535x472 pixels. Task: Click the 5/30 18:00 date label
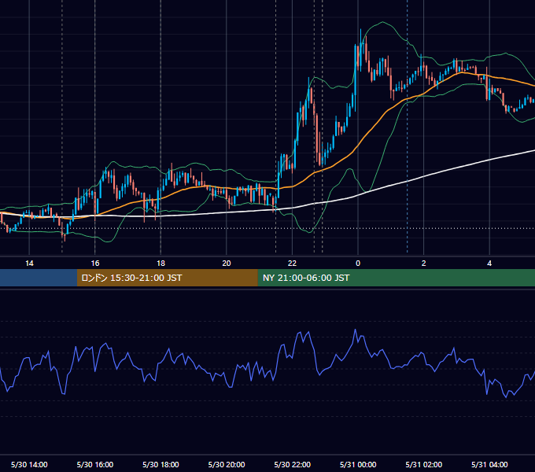click(160, 464)
